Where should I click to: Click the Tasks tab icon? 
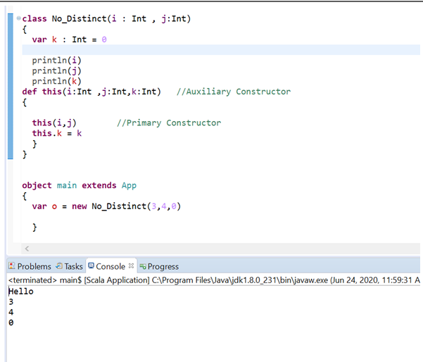59,266
